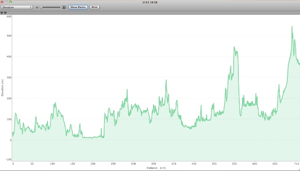The height and width of the screenshot is (171, 300).
Task: Click the '650' distance axis label
Action: (275, 164)
